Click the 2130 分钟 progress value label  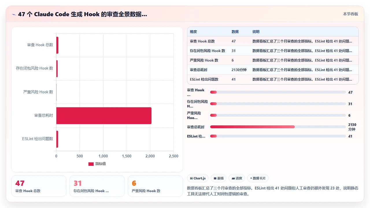click(x=352, y=127)
